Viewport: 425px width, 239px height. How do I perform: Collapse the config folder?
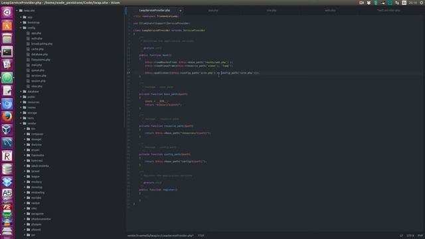click(x=21, y=28)
